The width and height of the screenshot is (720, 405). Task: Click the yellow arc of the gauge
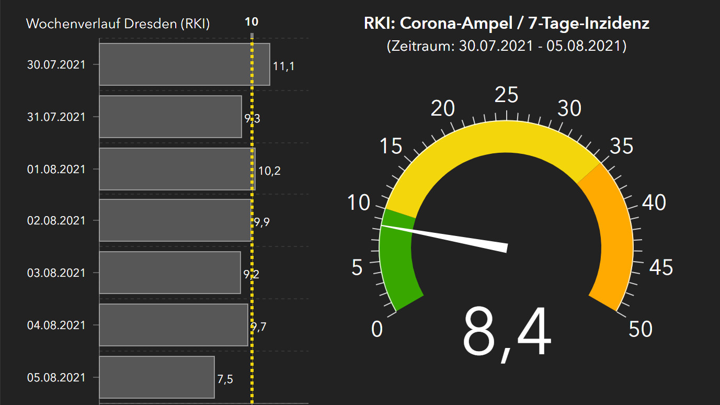click(x=506, y=137)
